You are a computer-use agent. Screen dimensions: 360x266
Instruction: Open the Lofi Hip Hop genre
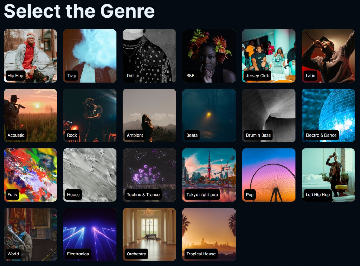(x=328, y=175)
